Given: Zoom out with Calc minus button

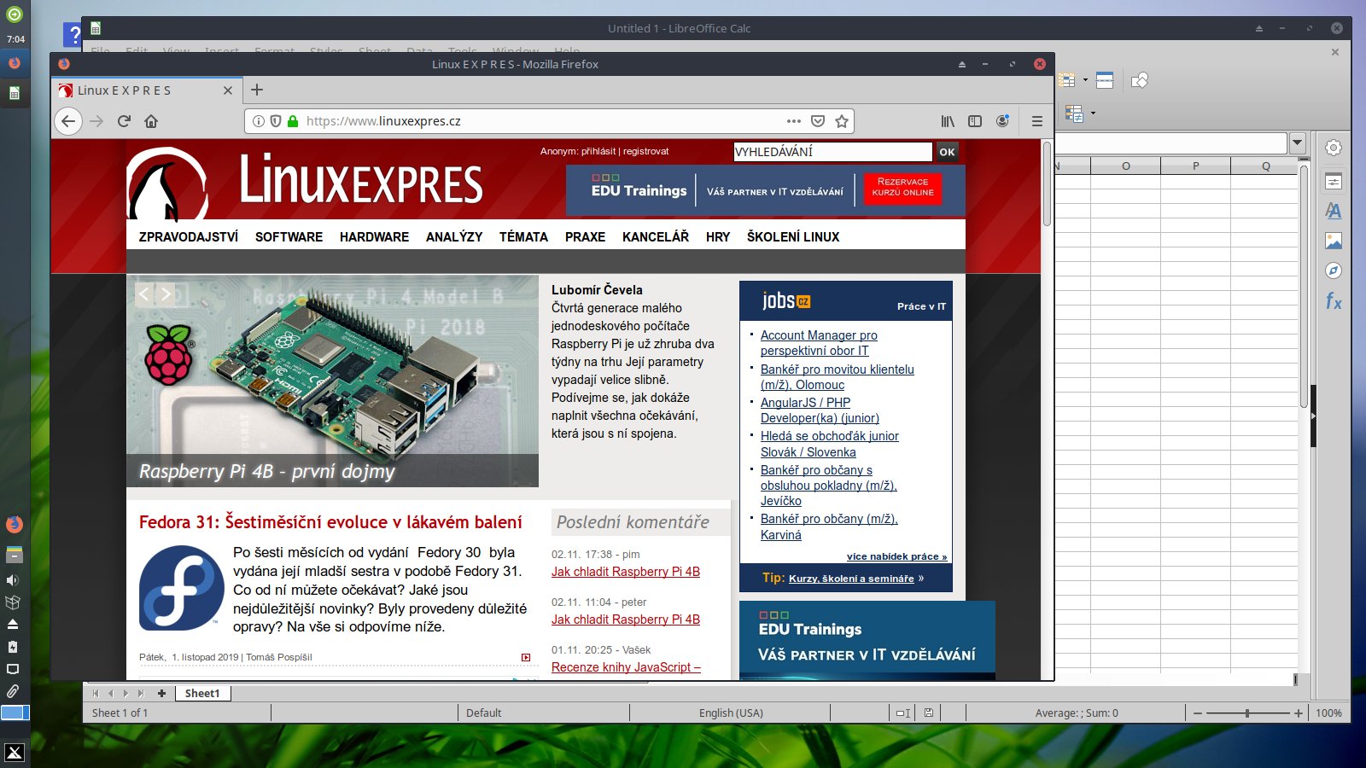Looking at the screenshot, I should (1198, 713).
